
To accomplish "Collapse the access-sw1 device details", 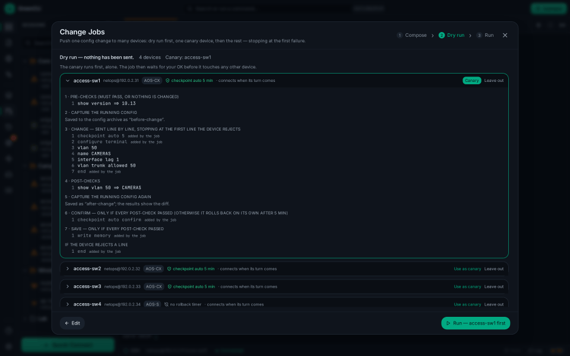I will 68,81.
